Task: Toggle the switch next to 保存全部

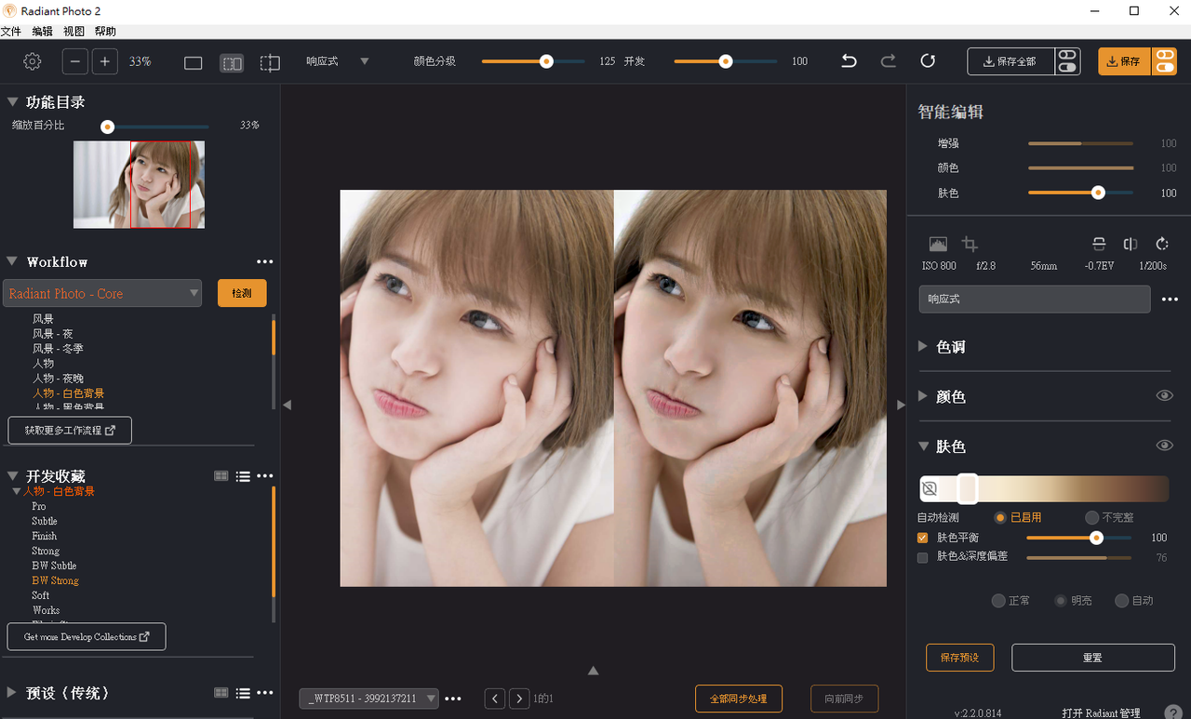Action: [x=1067, y=61]
